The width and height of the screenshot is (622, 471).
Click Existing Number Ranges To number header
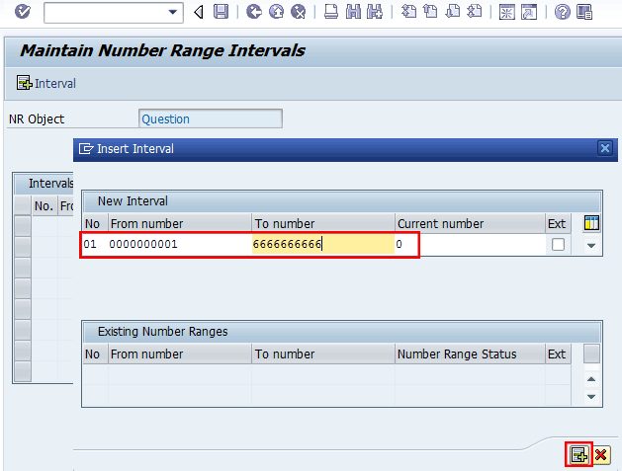[323, 354]
